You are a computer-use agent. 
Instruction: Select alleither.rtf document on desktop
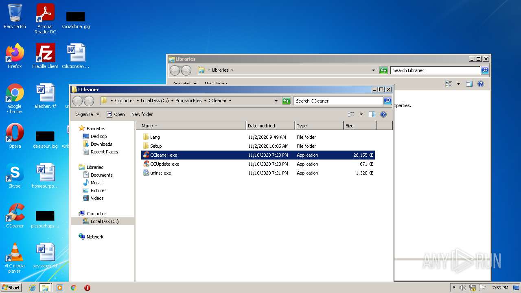(45, 96)
